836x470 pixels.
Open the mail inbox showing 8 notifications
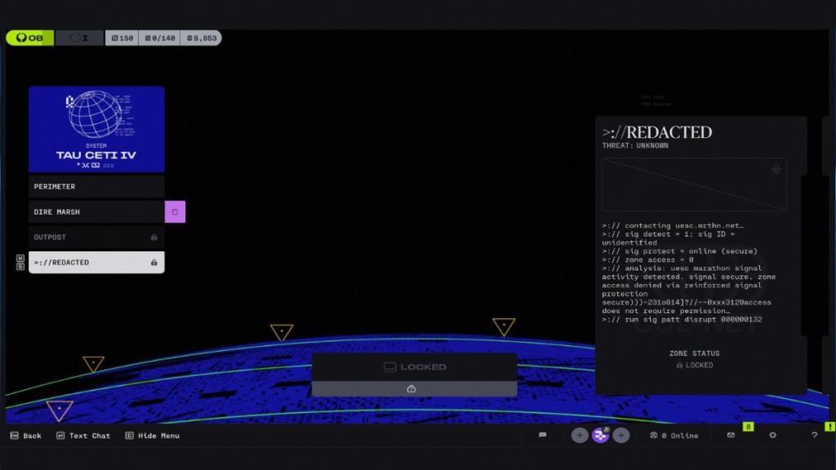731,435
